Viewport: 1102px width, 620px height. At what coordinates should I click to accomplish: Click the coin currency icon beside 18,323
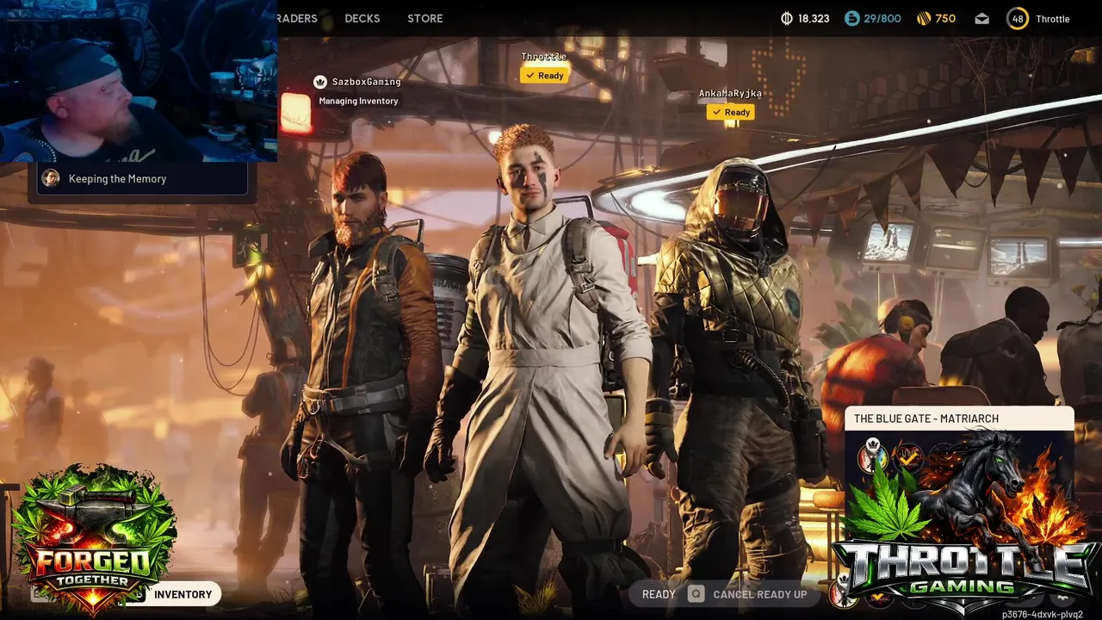[786, 18]
